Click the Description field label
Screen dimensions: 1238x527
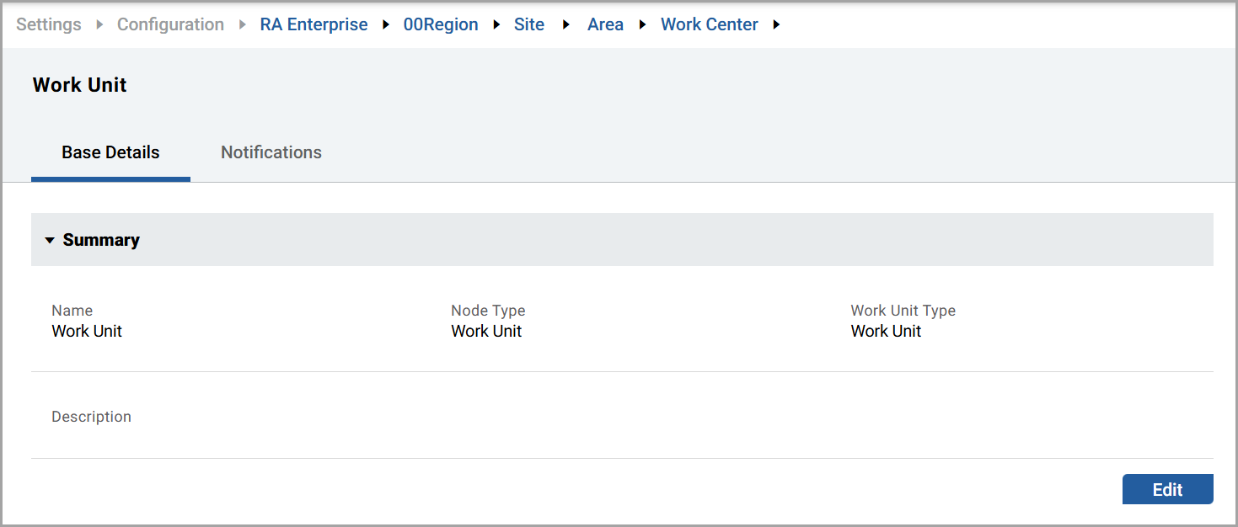(91, 417)
